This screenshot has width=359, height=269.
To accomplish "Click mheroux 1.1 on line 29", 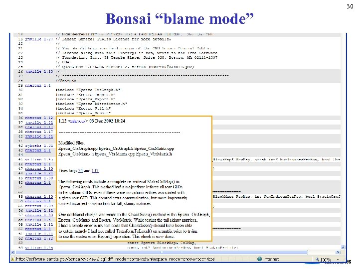I will point(38,85).
